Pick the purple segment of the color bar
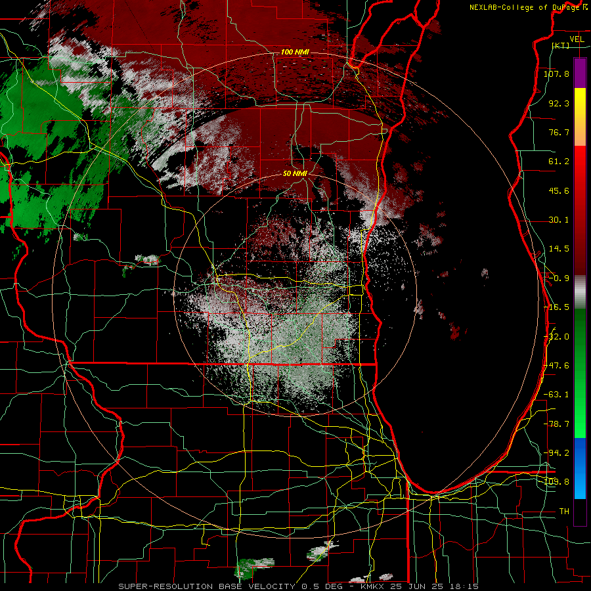591x591 pixels. point(580,73)
